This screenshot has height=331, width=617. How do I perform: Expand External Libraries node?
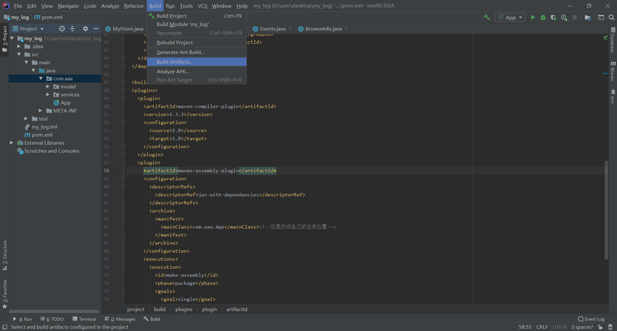tap(12, 143)
